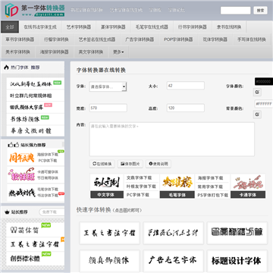Click the 内容 text input area

[172, 140]
